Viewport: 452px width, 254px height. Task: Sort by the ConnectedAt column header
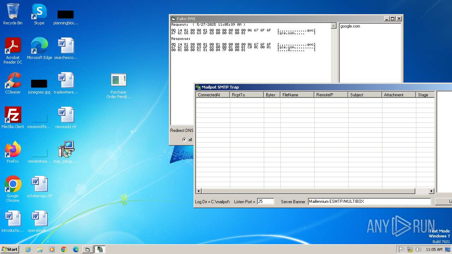pyautogui.click(x=213, y=95)
